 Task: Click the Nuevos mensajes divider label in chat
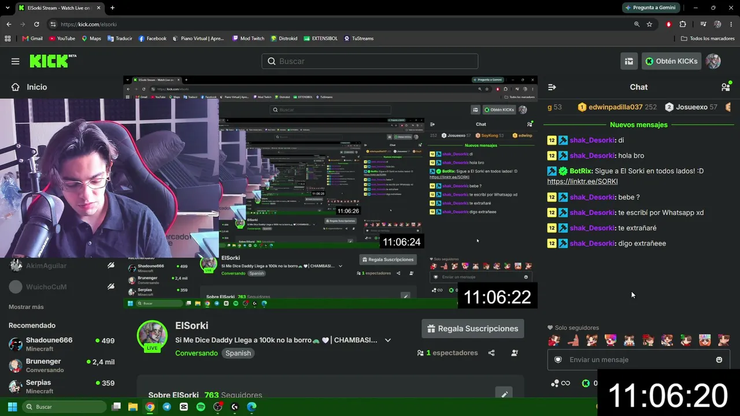pyautogui.click(x=639, y=125)
